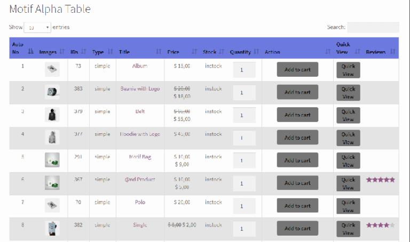Open the Hoodie with Logo product link
The width and height of the screenshot is (410, 242).
click(x=140, y=134)
